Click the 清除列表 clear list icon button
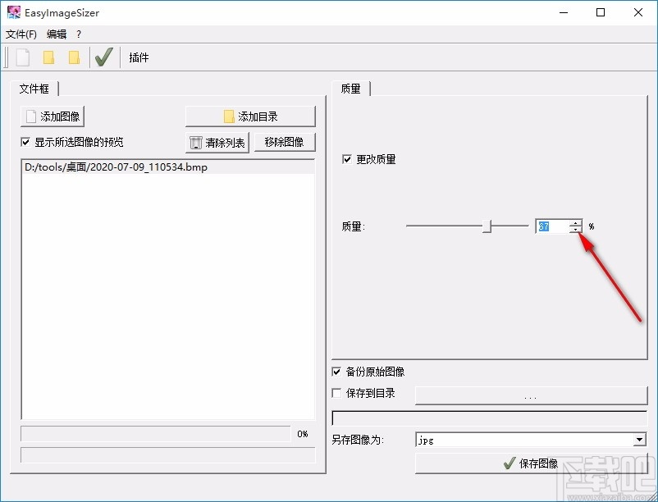The width and height of the screenshot is (658, 502). click(217, 142)
